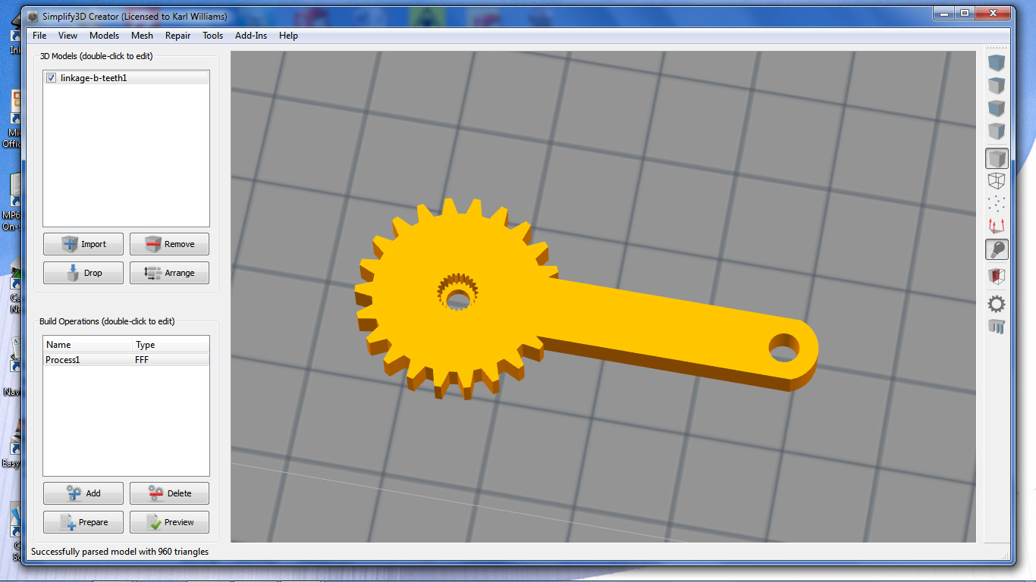The width and height of the screenshot is (1036, 582).
Task: Click the Preview button
Action: [x=169, y=521]
